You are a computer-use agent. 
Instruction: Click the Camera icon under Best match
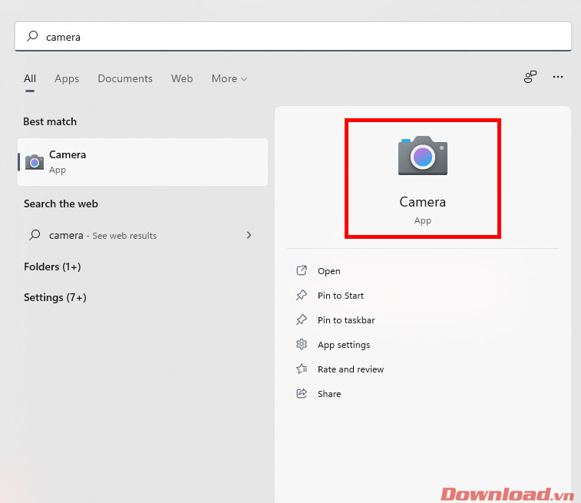tap(35, 162)
